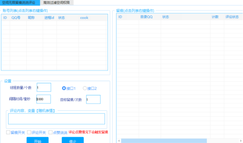Select the 目标留痕/次数 input field
Image resolution: width=243 pixels, height=143 pixels.
click(x=93, y=99)
